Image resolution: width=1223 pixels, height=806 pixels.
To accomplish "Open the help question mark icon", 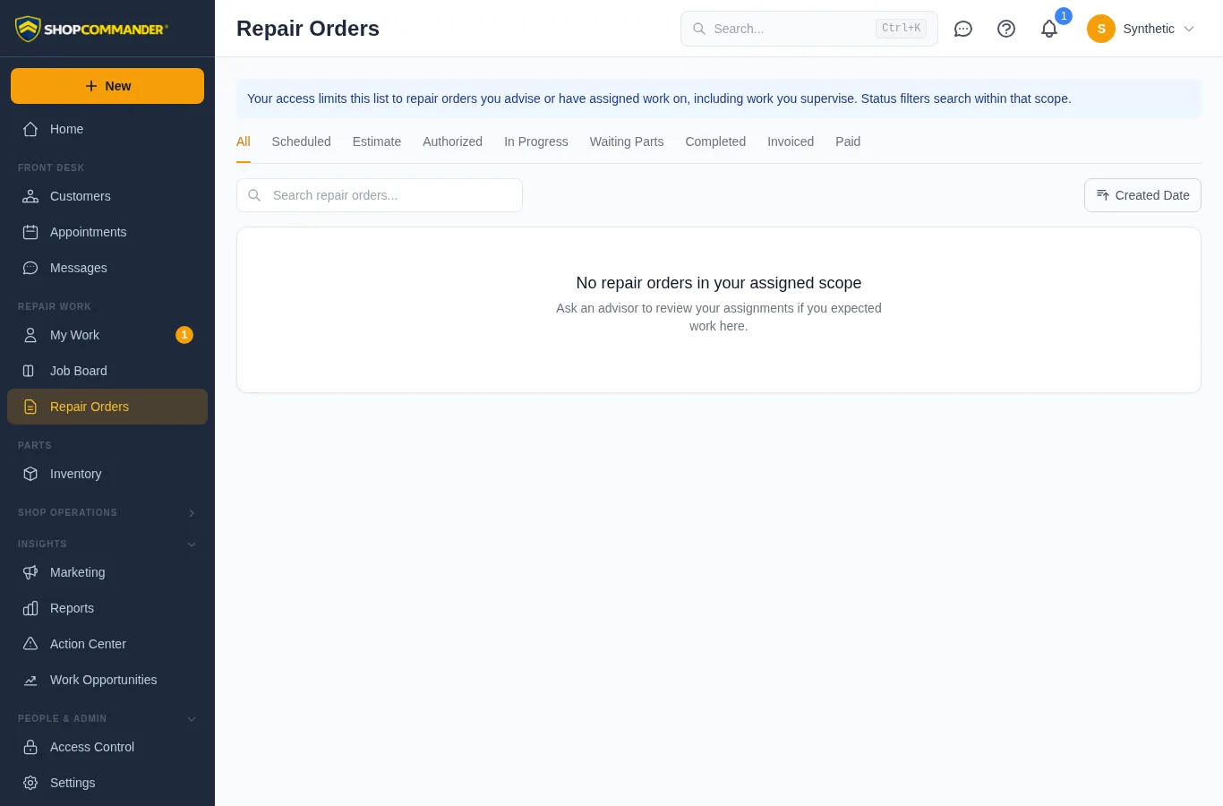I will (x=1006, y=29).
